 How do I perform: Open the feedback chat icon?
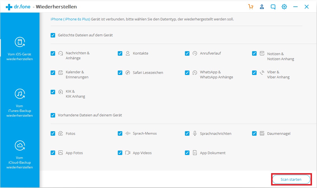(273, 7)
